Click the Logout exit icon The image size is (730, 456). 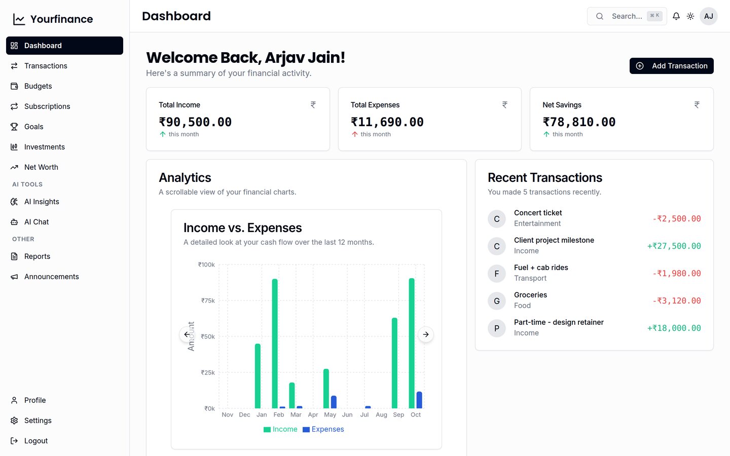(14, 441)
